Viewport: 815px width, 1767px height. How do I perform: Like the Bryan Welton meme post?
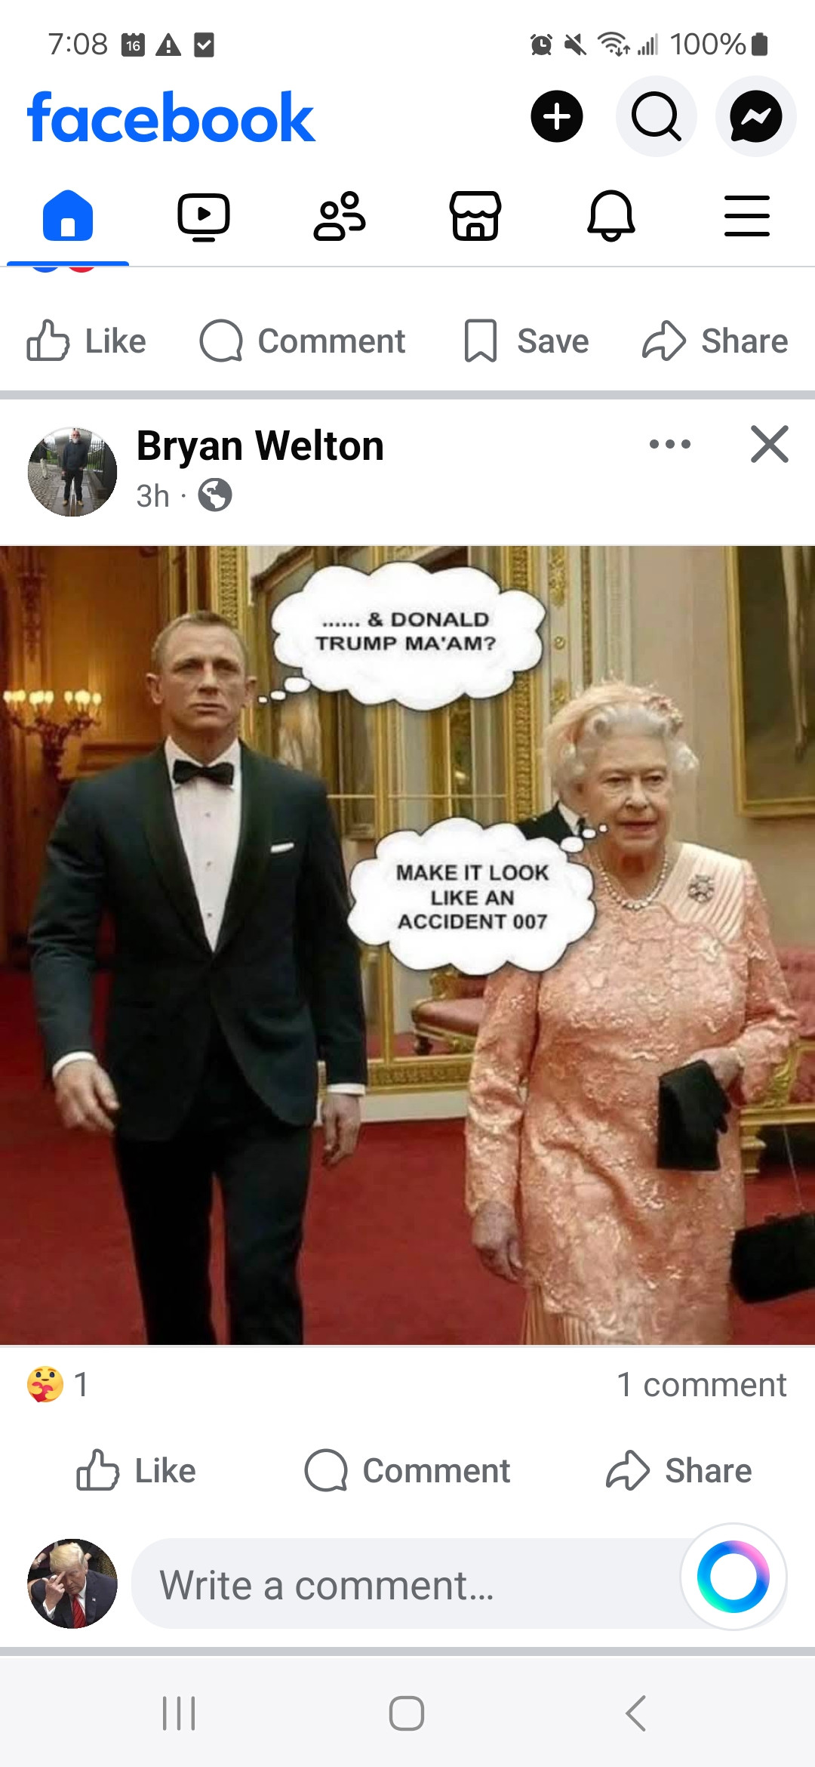(x=136, y=1471)
